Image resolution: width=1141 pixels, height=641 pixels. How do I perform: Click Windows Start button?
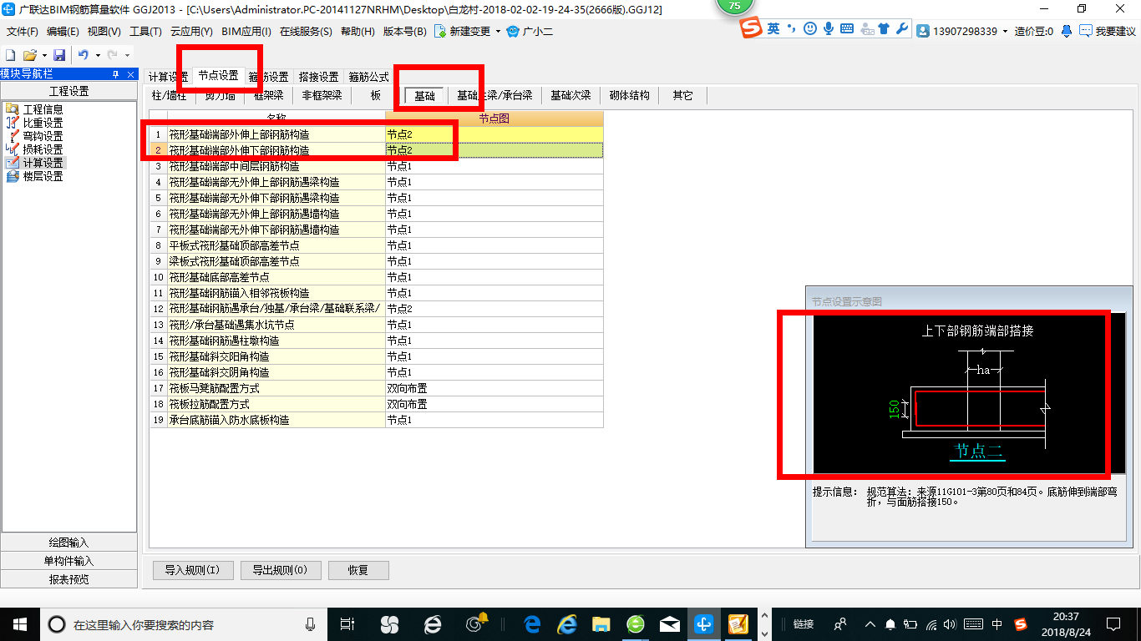click(19, 623)
